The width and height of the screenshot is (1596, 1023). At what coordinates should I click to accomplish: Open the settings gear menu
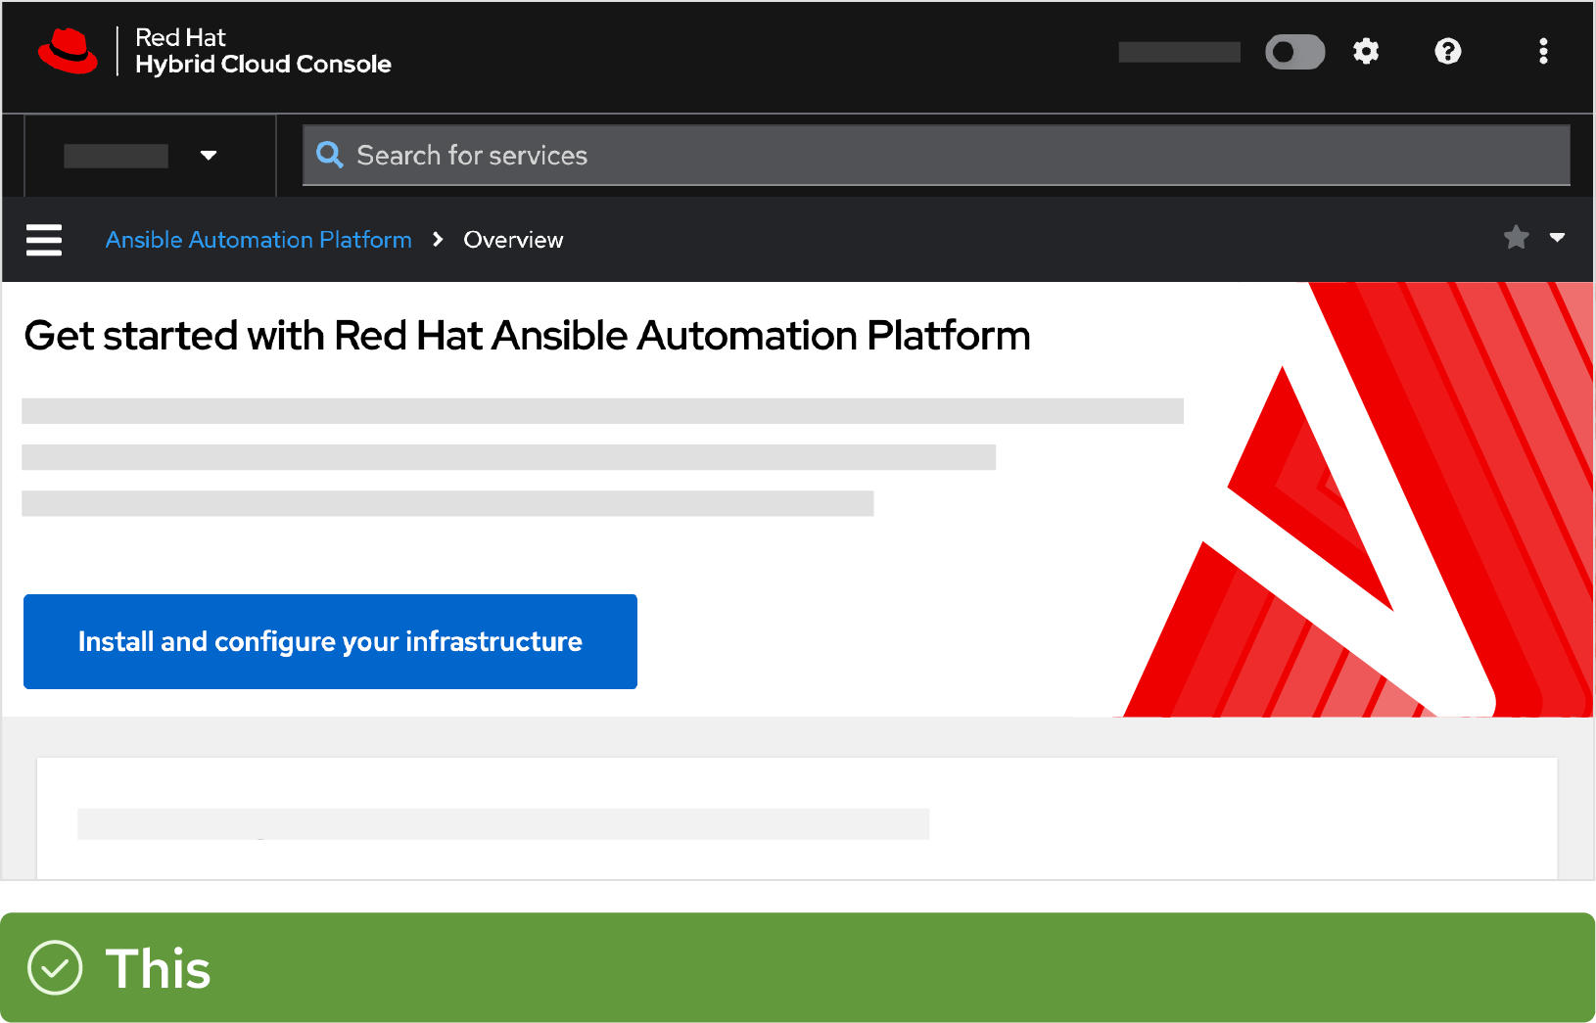pyautogui.click(x=1366, y=51)
